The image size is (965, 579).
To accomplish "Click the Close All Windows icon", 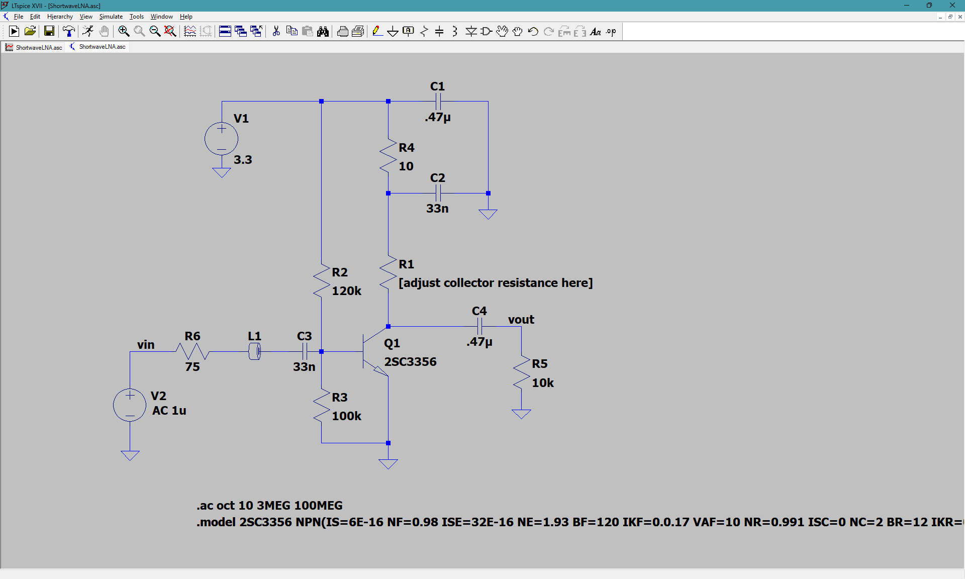I will (256, 32).
